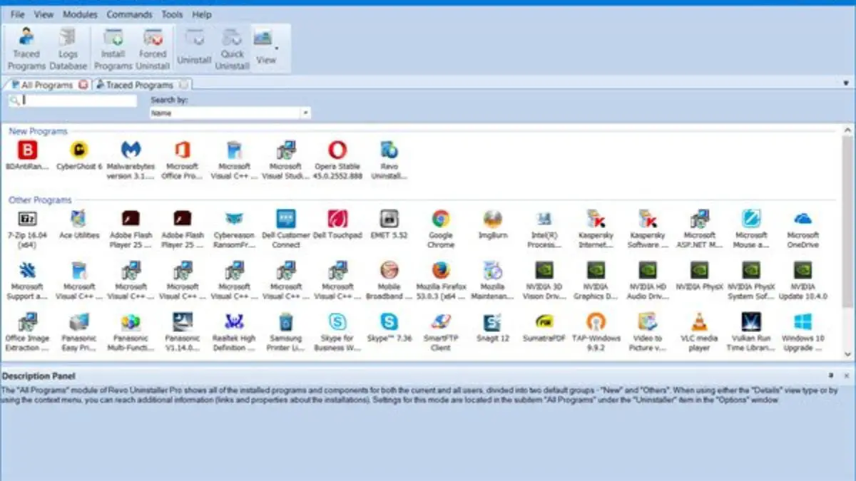Screen dimensions: 856x481
Task: Collapse the Other Programs group header
Action: (40, 200)
